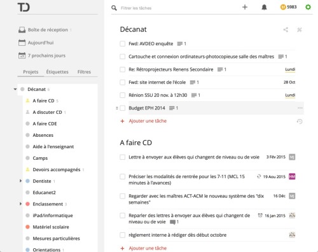Click the search magnifier icon
The width and height of the screenshot is (318, 252).
click(114, 8)
